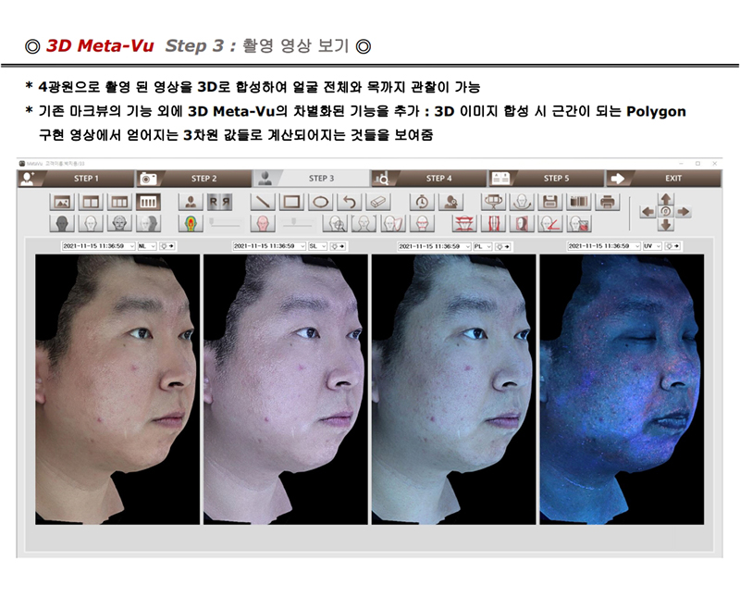
Task: Open the color heatmap face view
Action: click(191, 223)
